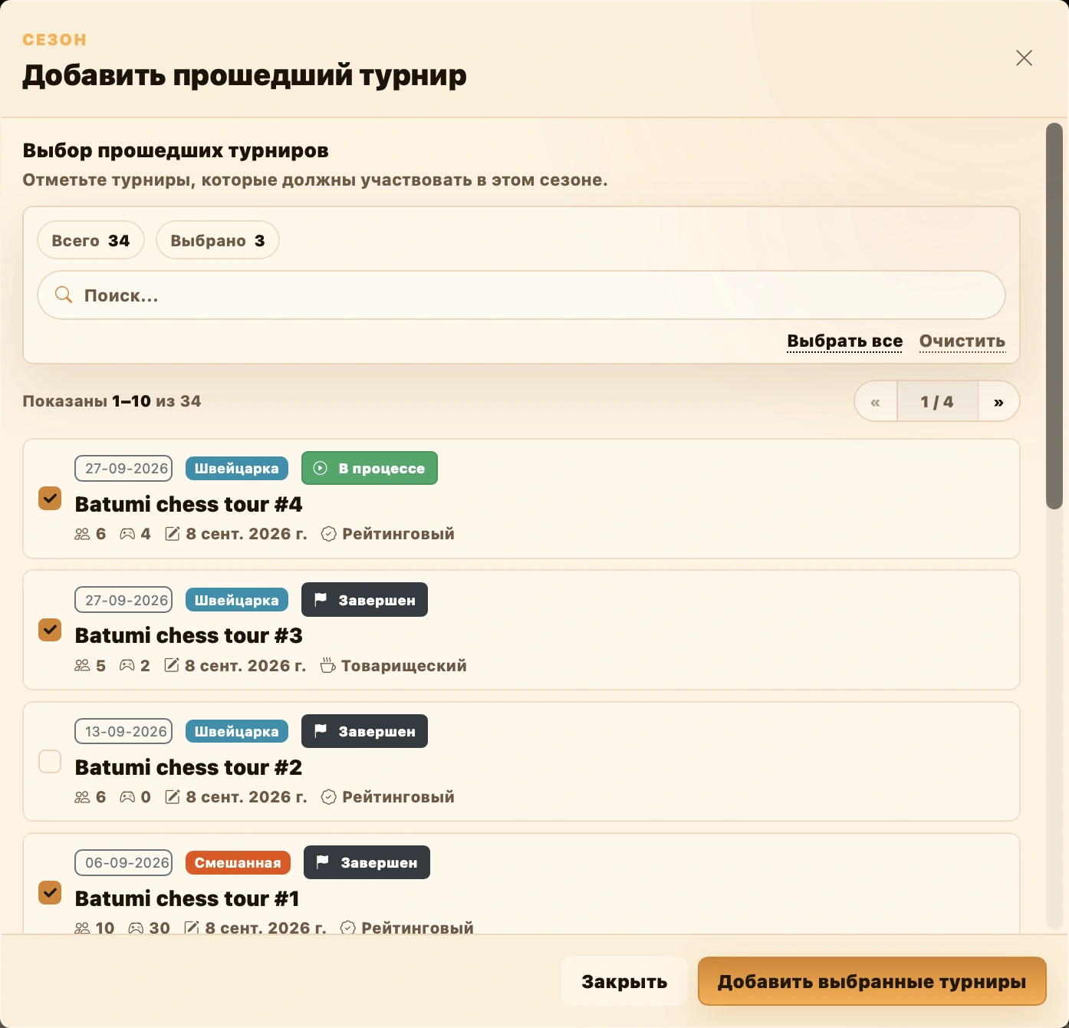This screenshot has height=1028, width=1069.
Task: Click players icon on Batumi chess tour #2
Action: click(82, 797)
